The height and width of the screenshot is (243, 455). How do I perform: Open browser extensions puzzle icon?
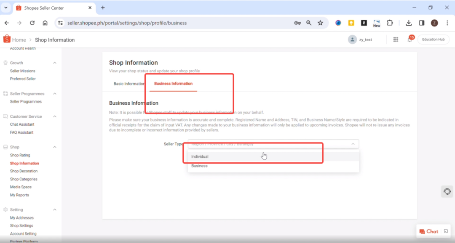(390, 23)
